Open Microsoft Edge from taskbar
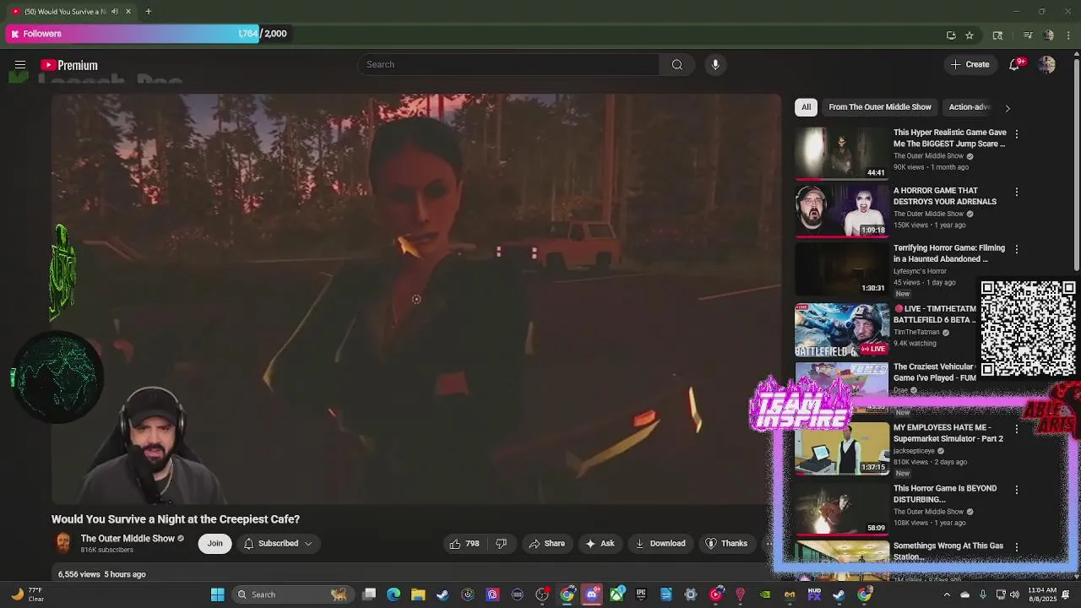 (394, 594)
